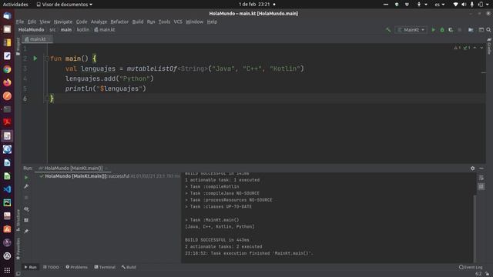
Task: Click Actividades in the top bar
Action: tap(15, 5)
